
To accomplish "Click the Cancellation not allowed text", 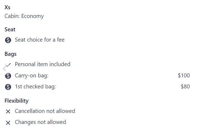I will click(x=45, y=111).
